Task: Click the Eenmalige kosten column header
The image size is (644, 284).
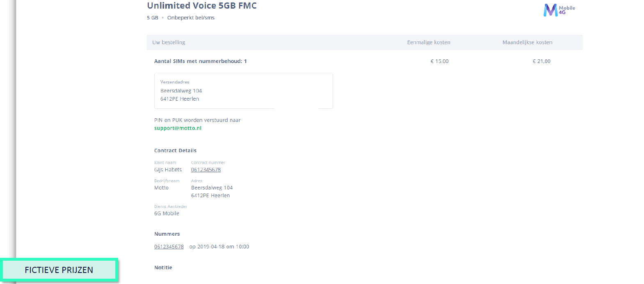Action: point(429,42)
